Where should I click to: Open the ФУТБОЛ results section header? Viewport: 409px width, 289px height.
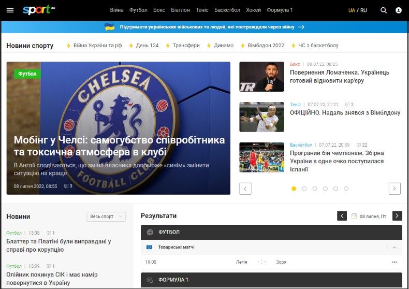pyautogui.click(x=271, y=232)
